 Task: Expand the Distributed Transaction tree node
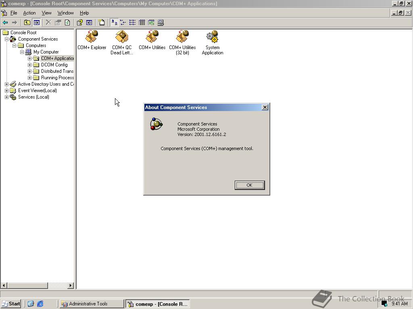29,72
